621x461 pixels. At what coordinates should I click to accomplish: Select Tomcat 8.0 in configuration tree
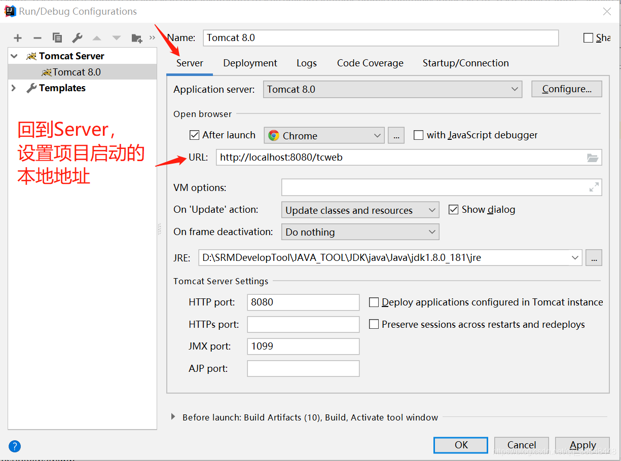pos(82,72)
